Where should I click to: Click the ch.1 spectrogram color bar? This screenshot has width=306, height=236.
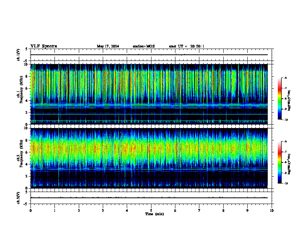pyautogui.click(x=279, y=99)
